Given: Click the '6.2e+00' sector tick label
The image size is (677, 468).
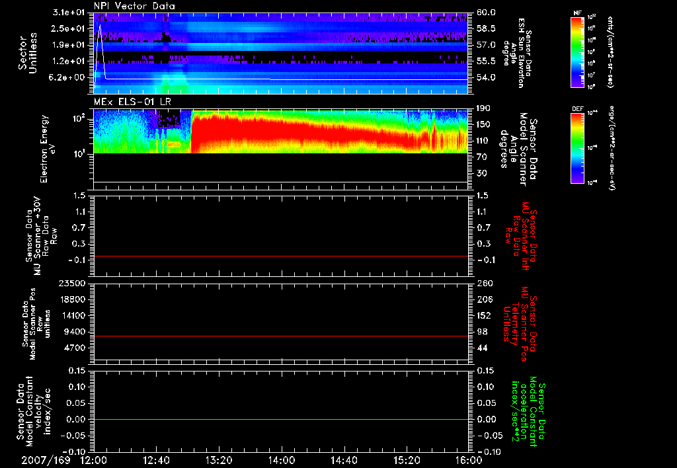Looking at the screenshot, I should point(68,78).
